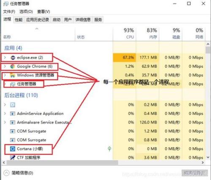Screen dimensions: 211x180
Task: Switch to the 服务 tab
Action: 98,20
